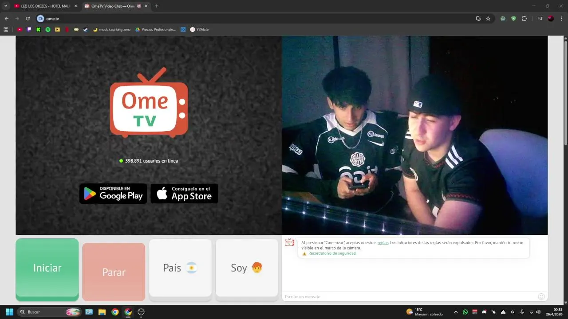Click the taskbar Buscar search box
568x319 pixels.
[50, 312]
